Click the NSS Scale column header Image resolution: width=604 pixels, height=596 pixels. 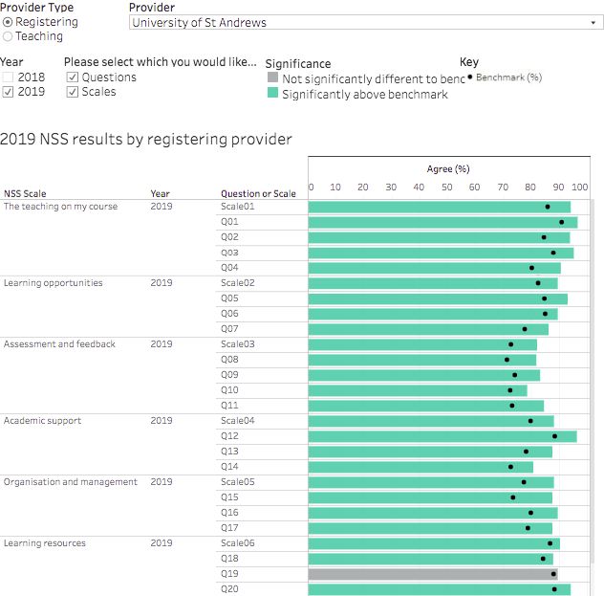coord(25,193)
